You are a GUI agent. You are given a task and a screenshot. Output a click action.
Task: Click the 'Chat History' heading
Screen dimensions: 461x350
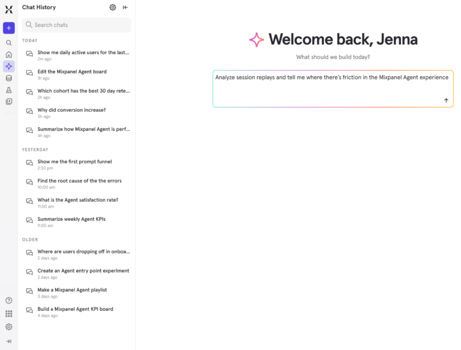pos(39,7)
